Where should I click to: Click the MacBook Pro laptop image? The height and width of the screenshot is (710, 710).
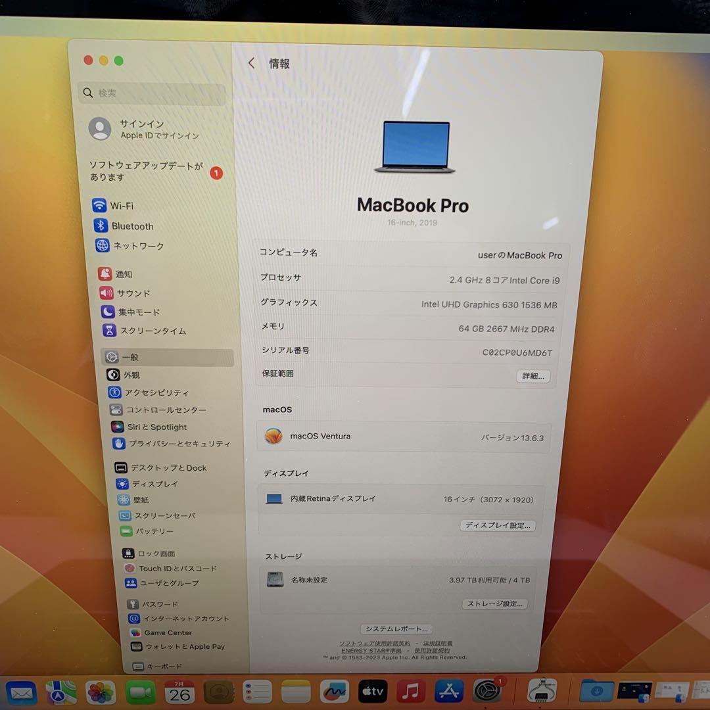click(414, 147)
